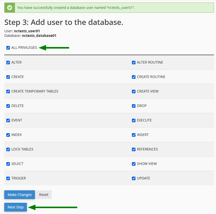The width and height of the screenshot is (216, 214).
Task: Uncheck the DROP privilege
Action: click(134, 106)
